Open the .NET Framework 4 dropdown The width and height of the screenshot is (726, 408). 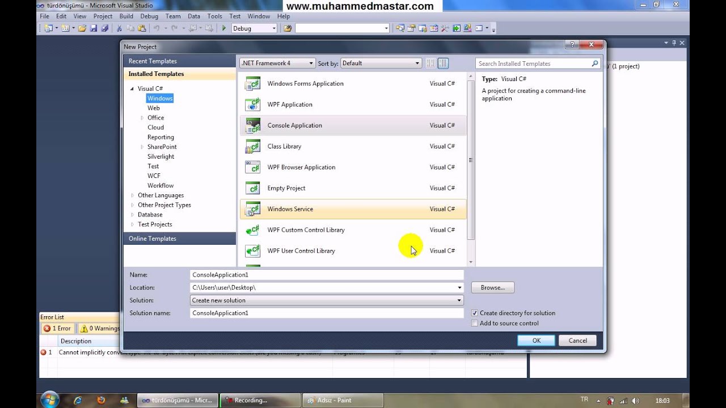(311, 63)
